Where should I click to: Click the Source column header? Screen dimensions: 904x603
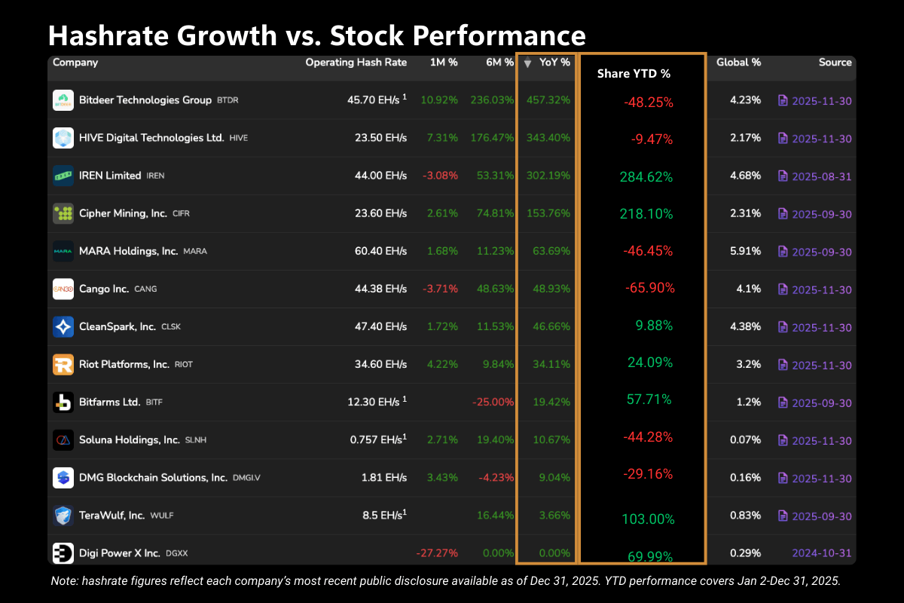835,63
